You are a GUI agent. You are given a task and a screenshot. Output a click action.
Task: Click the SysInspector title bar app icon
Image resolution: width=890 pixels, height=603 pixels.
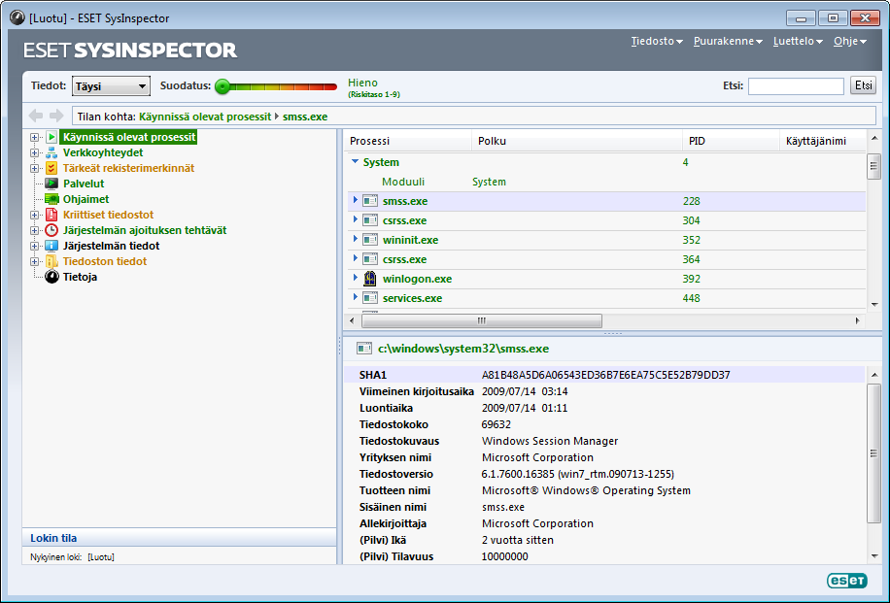coord(17,17)
